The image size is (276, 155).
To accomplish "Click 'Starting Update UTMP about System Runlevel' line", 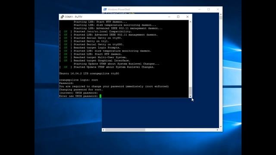I will (x=116, y=64).
